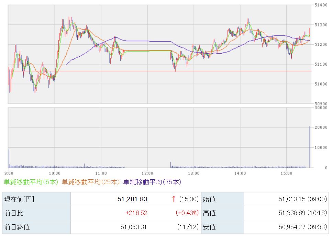Click the red up arrow beside current price

pos(174,199)
